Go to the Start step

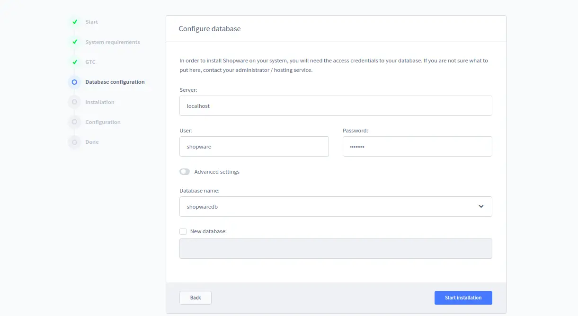click(x=91, y=22)
